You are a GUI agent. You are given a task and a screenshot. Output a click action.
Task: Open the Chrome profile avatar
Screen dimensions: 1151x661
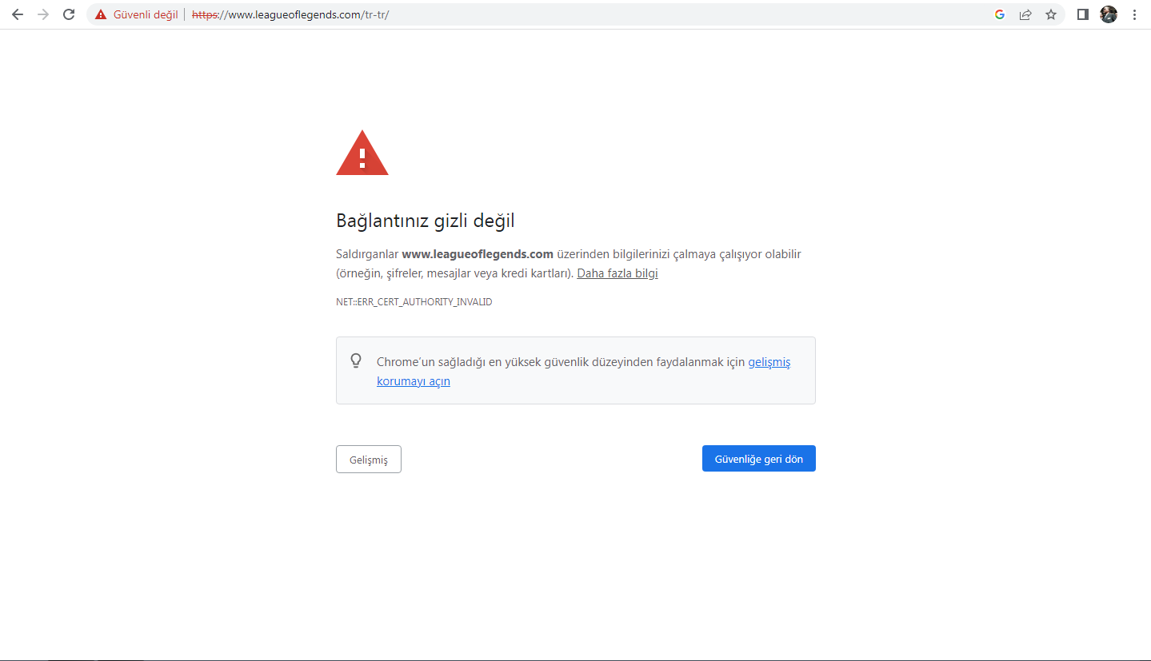[x=1109, y=14]
